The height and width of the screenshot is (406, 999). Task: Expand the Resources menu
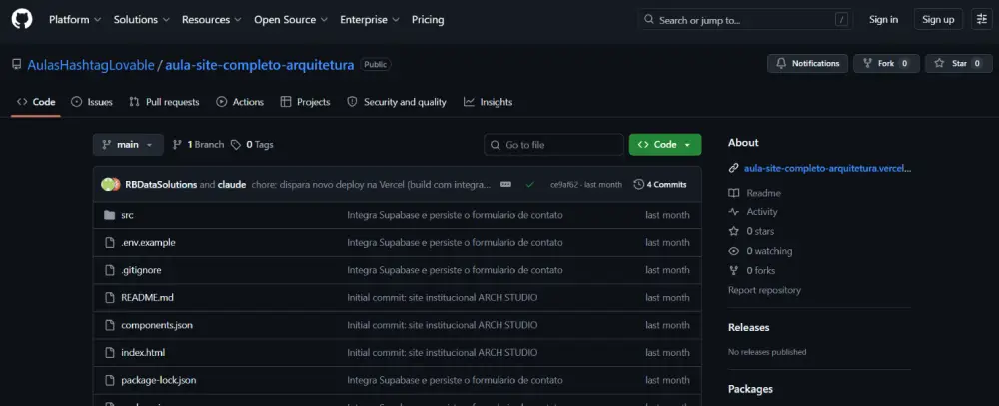tap(211, 20)
